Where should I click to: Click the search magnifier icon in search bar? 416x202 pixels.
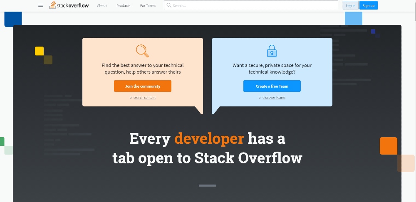pos(169,5)
